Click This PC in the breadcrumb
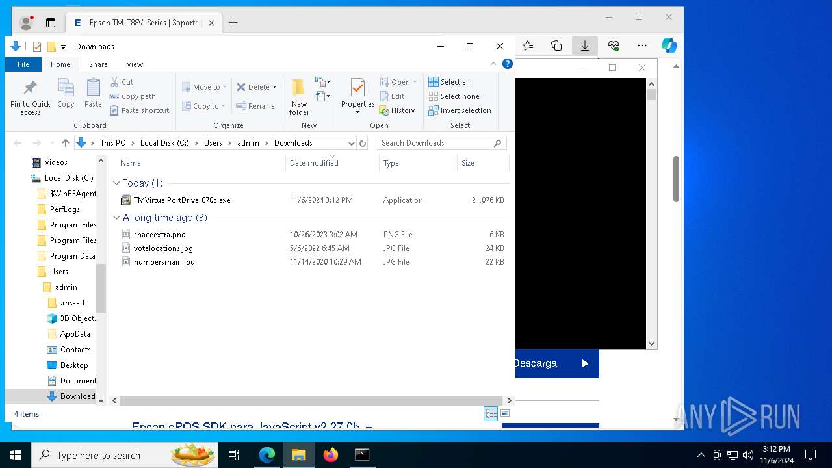This screenshot has width=832, height=468. pos(112,143)
